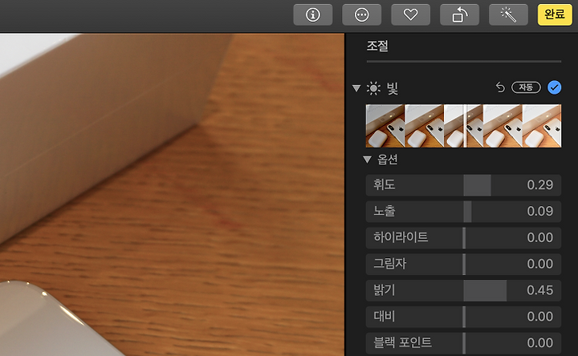Apply auto enhance magic wand
Image resolution: width=578 pixels, height=356 pixels.
coord(508,14)
